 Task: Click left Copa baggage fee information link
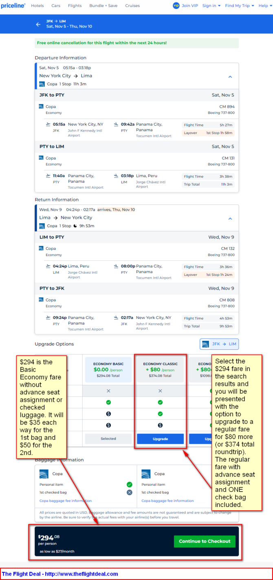[66, 501]
